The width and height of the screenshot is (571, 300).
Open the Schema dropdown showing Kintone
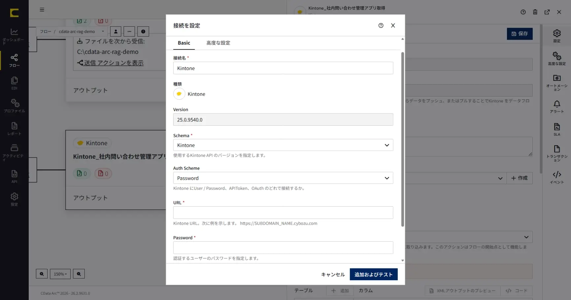283,145
